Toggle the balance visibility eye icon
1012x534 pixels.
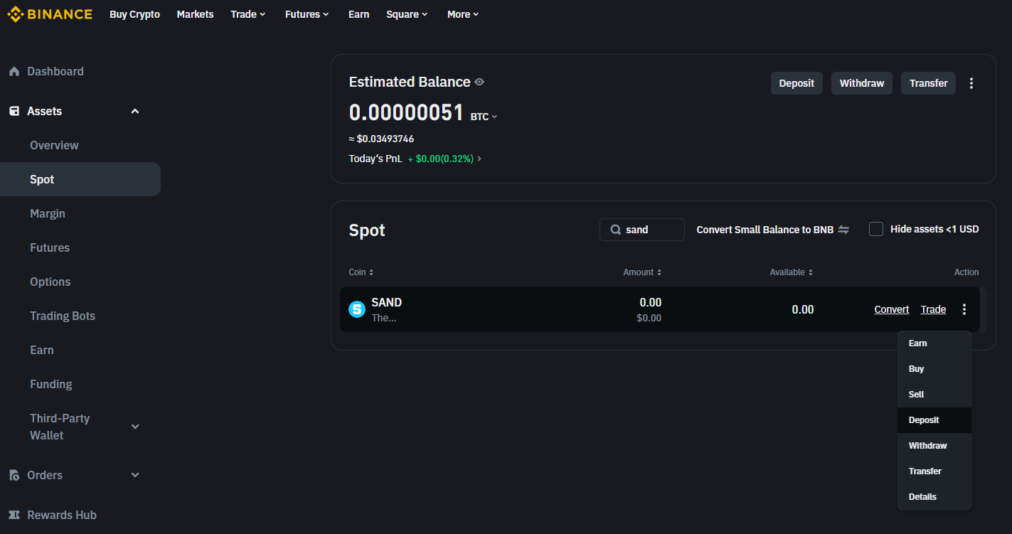click(x=479, y=82)
